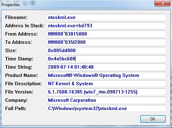Click the Time Stamp: label
Viewport: 172px width, 128px height.
(x=19, y=59)
